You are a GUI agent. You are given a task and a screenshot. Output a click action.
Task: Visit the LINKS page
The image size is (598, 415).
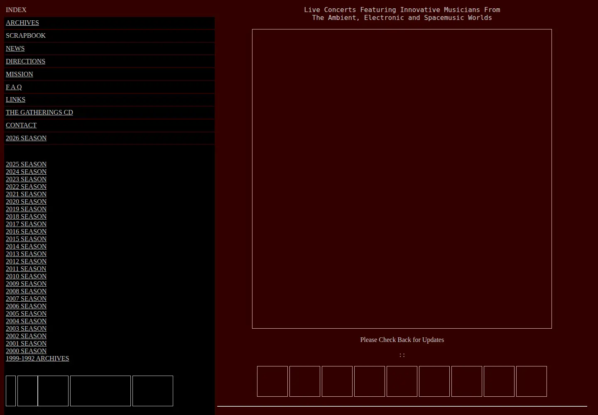click(x=15, y=100)
